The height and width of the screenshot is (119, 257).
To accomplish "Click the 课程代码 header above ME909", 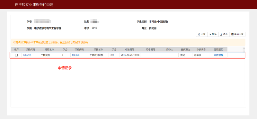I will tap(79, 49).
